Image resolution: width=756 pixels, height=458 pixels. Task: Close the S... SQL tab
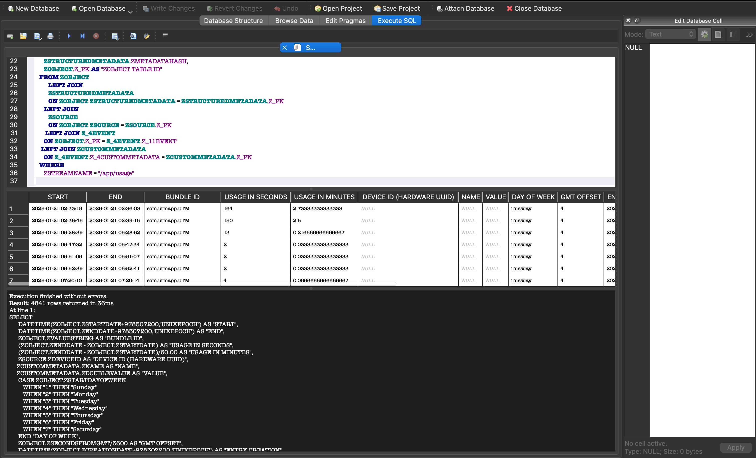285,48
